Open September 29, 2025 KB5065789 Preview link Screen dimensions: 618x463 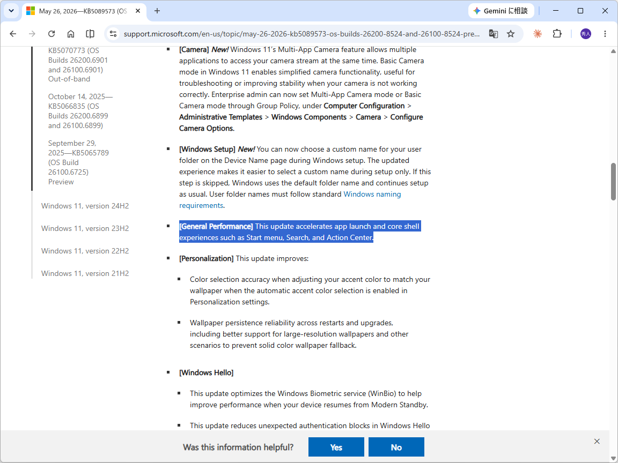pyautogui.click(x=78, y=162)
